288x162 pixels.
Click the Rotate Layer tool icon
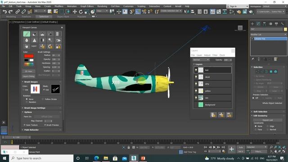[x=50, y=46]
